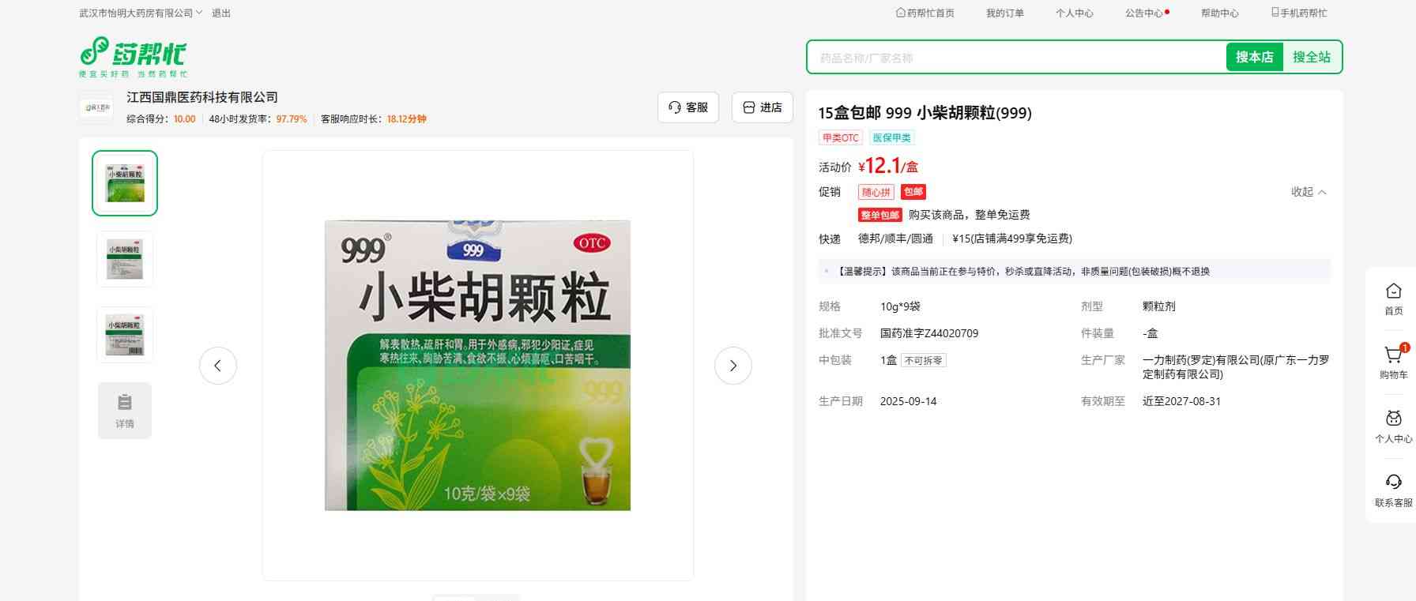Click the 退出 logout link
This screenshot has height=601, width=1416.
click(221, 13)
